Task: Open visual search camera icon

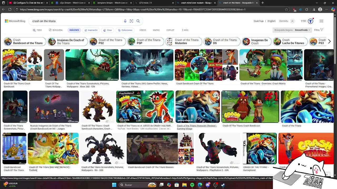Action: [x=131, y=21]
